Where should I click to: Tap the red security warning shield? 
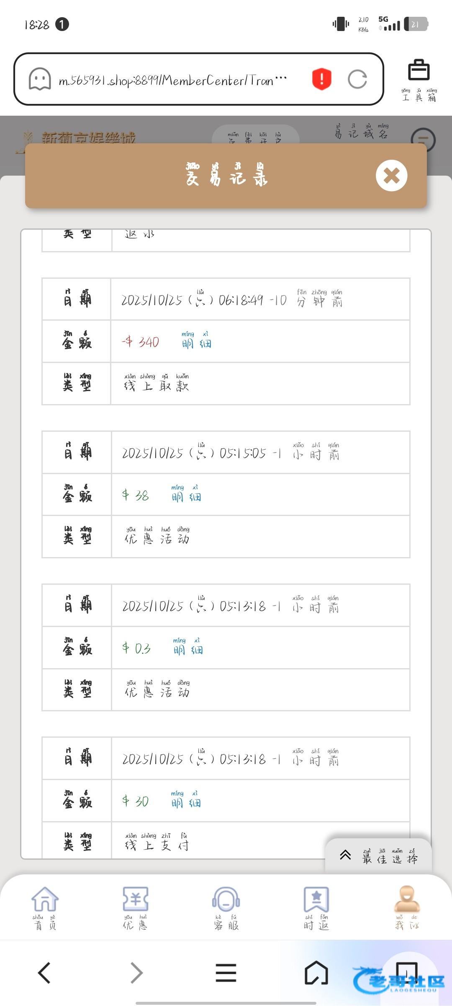(x=321, y=79)
